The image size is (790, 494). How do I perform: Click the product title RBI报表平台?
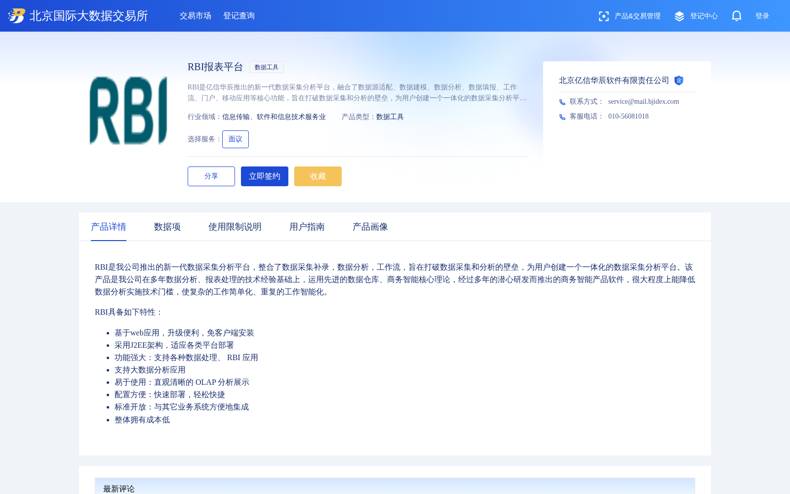click(x=215, y=67)
